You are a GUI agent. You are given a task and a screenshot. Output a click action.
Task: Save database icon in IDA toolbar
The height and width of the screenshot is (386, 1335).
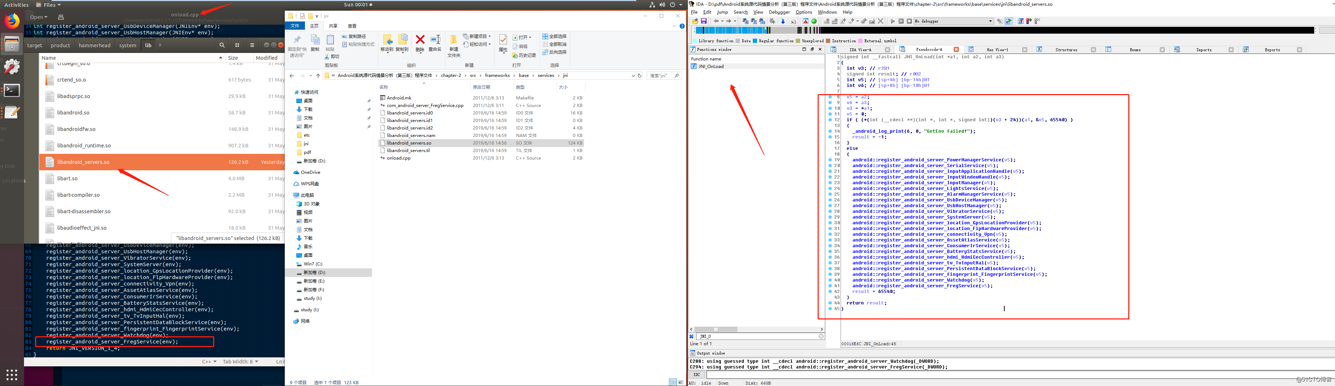704,21
